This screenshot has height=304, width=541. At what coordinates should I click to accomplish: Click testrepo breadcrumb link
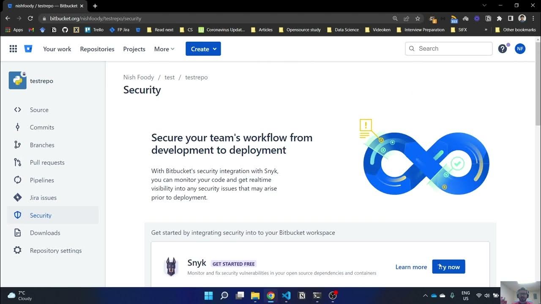click(197, 77)
